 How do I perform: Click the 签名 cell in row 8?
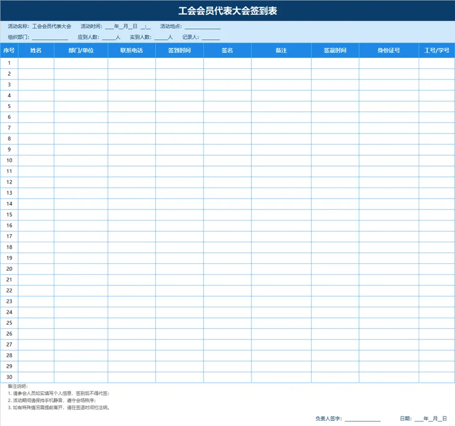[227, 139]
